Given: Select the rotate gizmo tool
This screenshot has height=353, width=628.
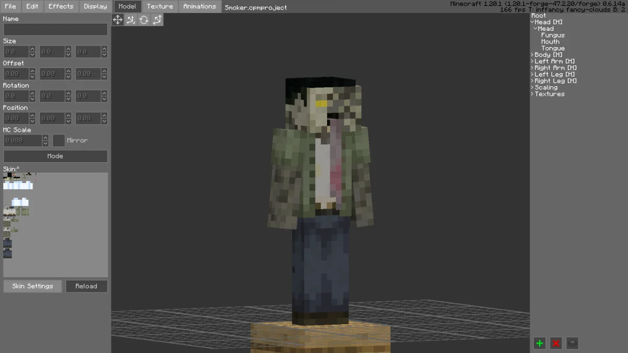Looking at the screenshot, I should coord(144,19).
